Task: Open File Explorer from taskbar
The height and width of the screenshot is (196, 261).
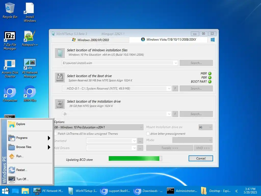Action: pyautogui.click(x=25, y=191)
